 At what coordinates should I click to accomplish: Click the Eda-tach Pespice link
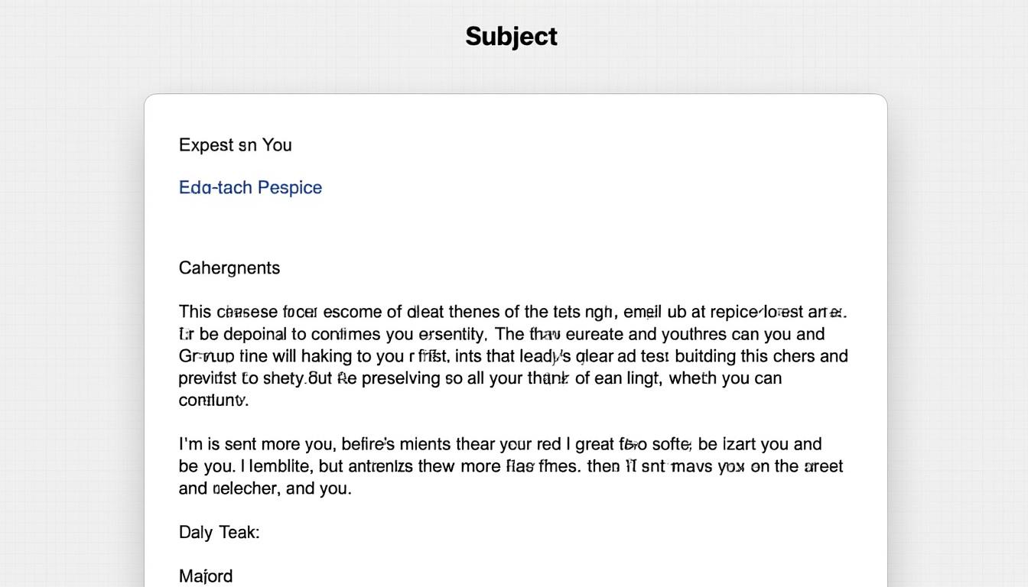pyautogui.click(x=250, y=187)
